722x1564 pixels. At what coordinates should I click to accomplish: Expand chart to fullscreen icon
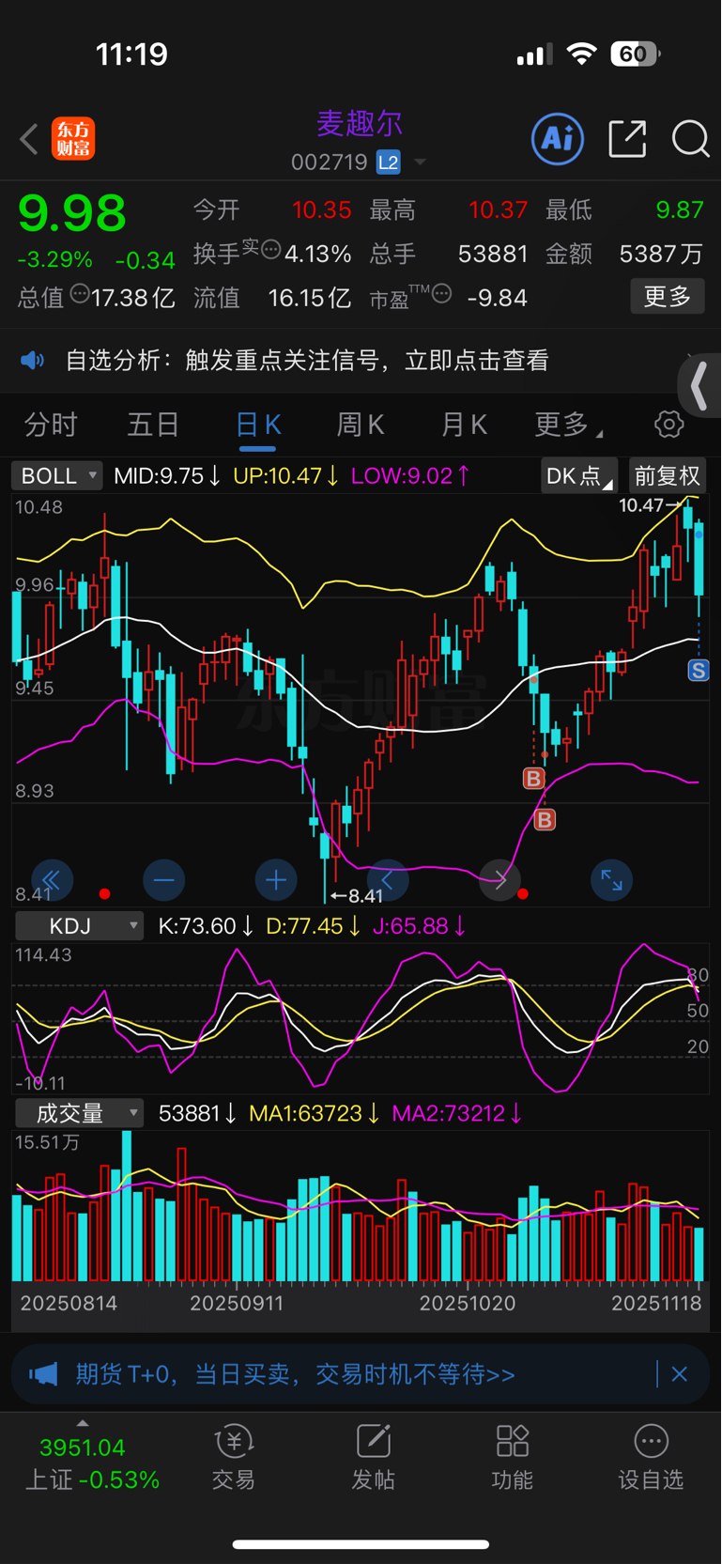click(x=611, y=880)
